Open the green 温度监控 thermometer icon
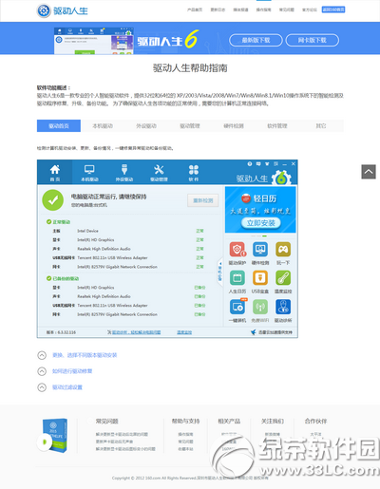Viewport: 380px width, 489px height. (283, 278)
